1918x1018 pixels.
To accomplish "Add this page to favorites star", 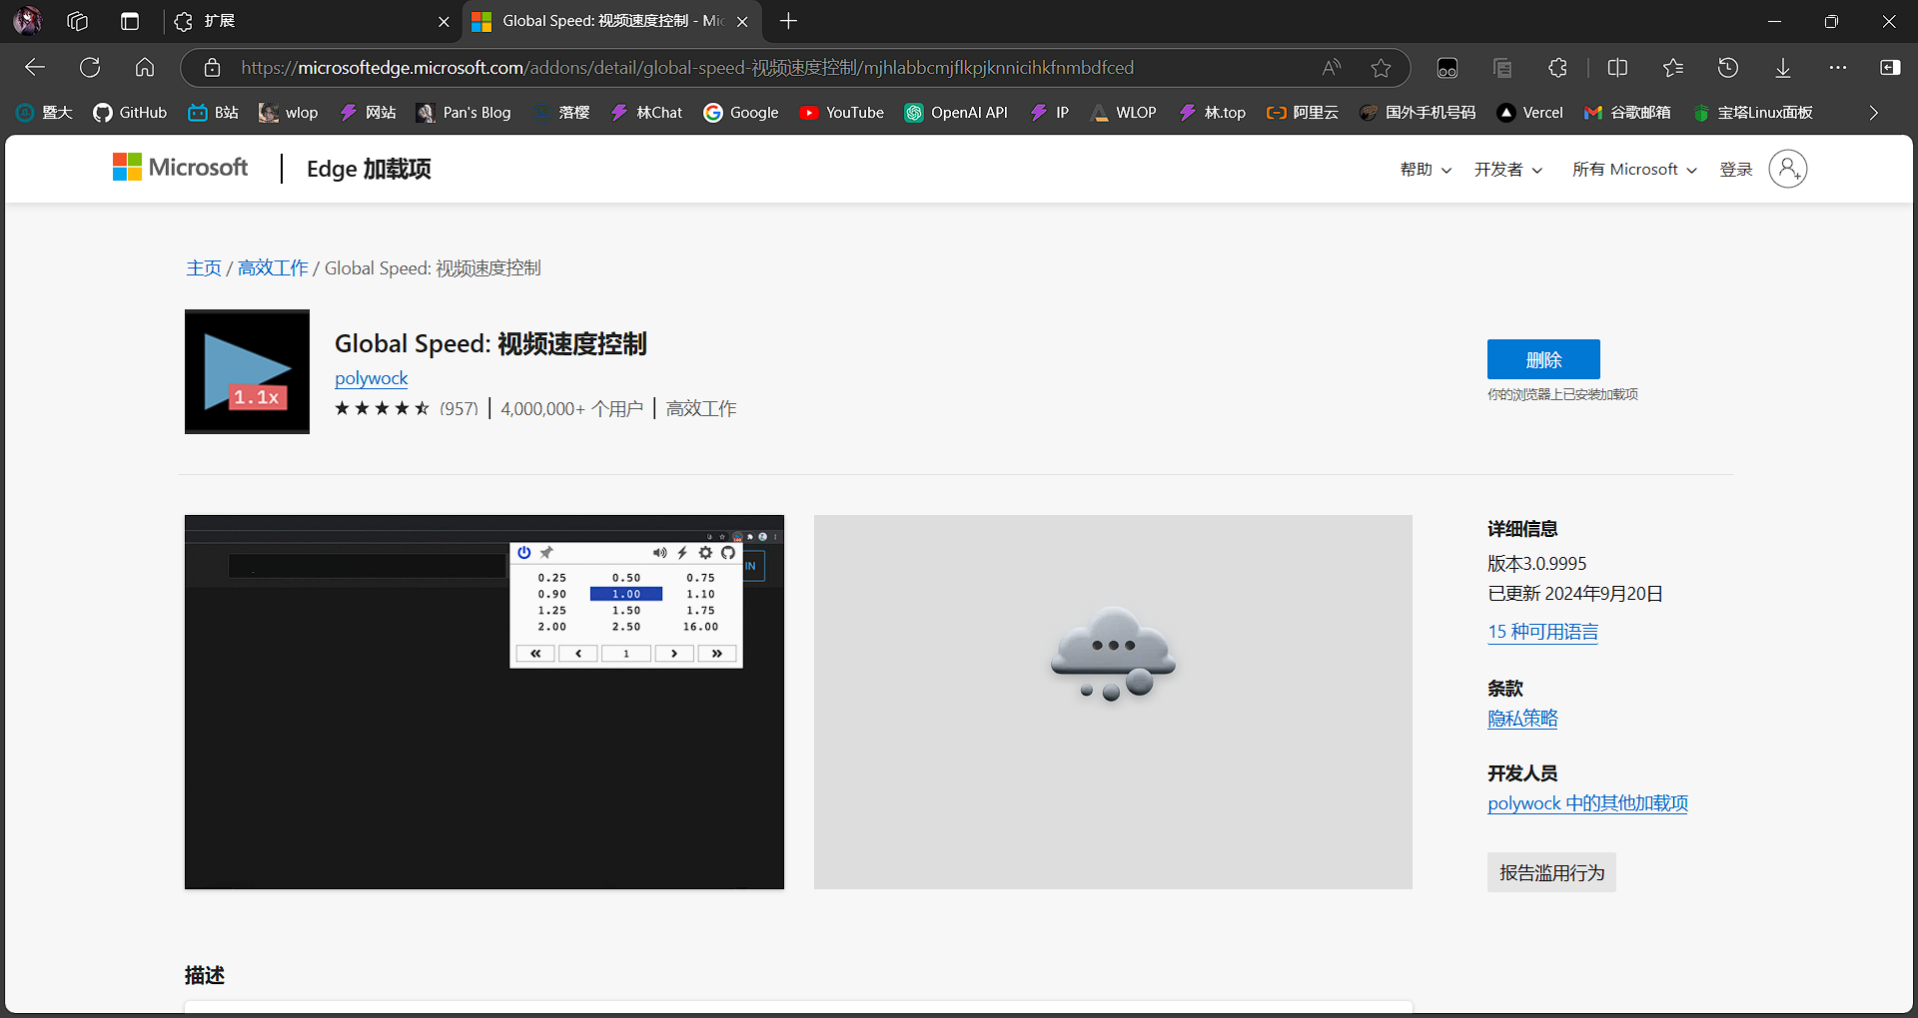I will [x=1382, y=68].
